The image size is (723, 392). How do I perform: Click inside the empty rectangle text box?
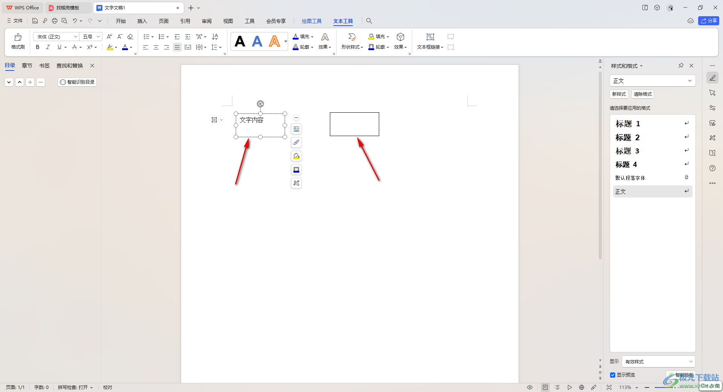pyautogui.click(x=354, y=124)
